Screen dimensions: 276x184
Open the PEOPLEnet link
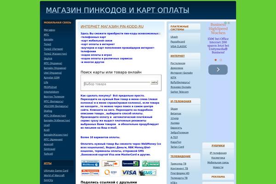coord(50,87)
